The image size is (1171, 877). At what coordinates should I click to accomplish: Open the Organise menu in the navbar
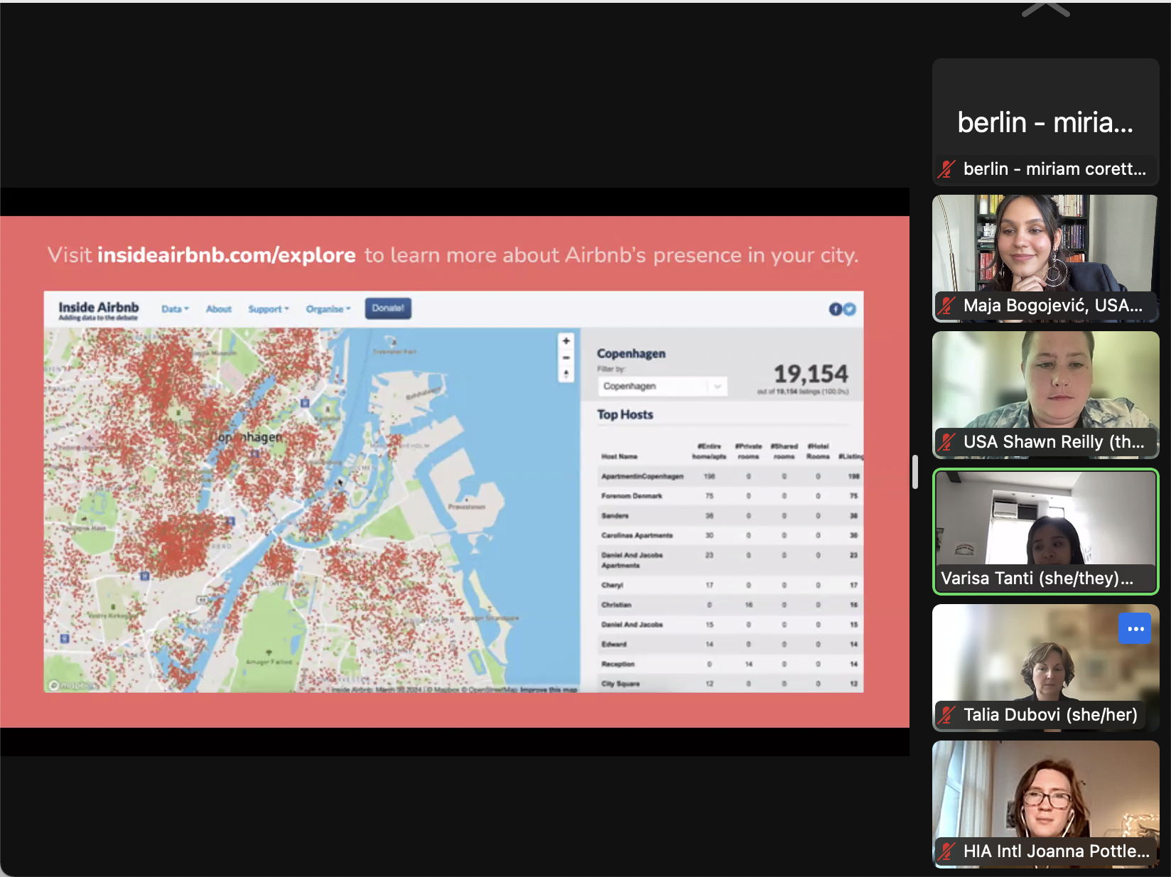(328, 309)
